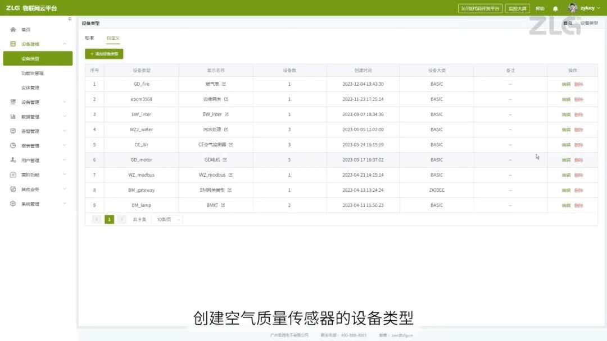Viewport: 607px width, 341px height.
Task: Click the 告警管理 sidebar icon
Action: 13,131
